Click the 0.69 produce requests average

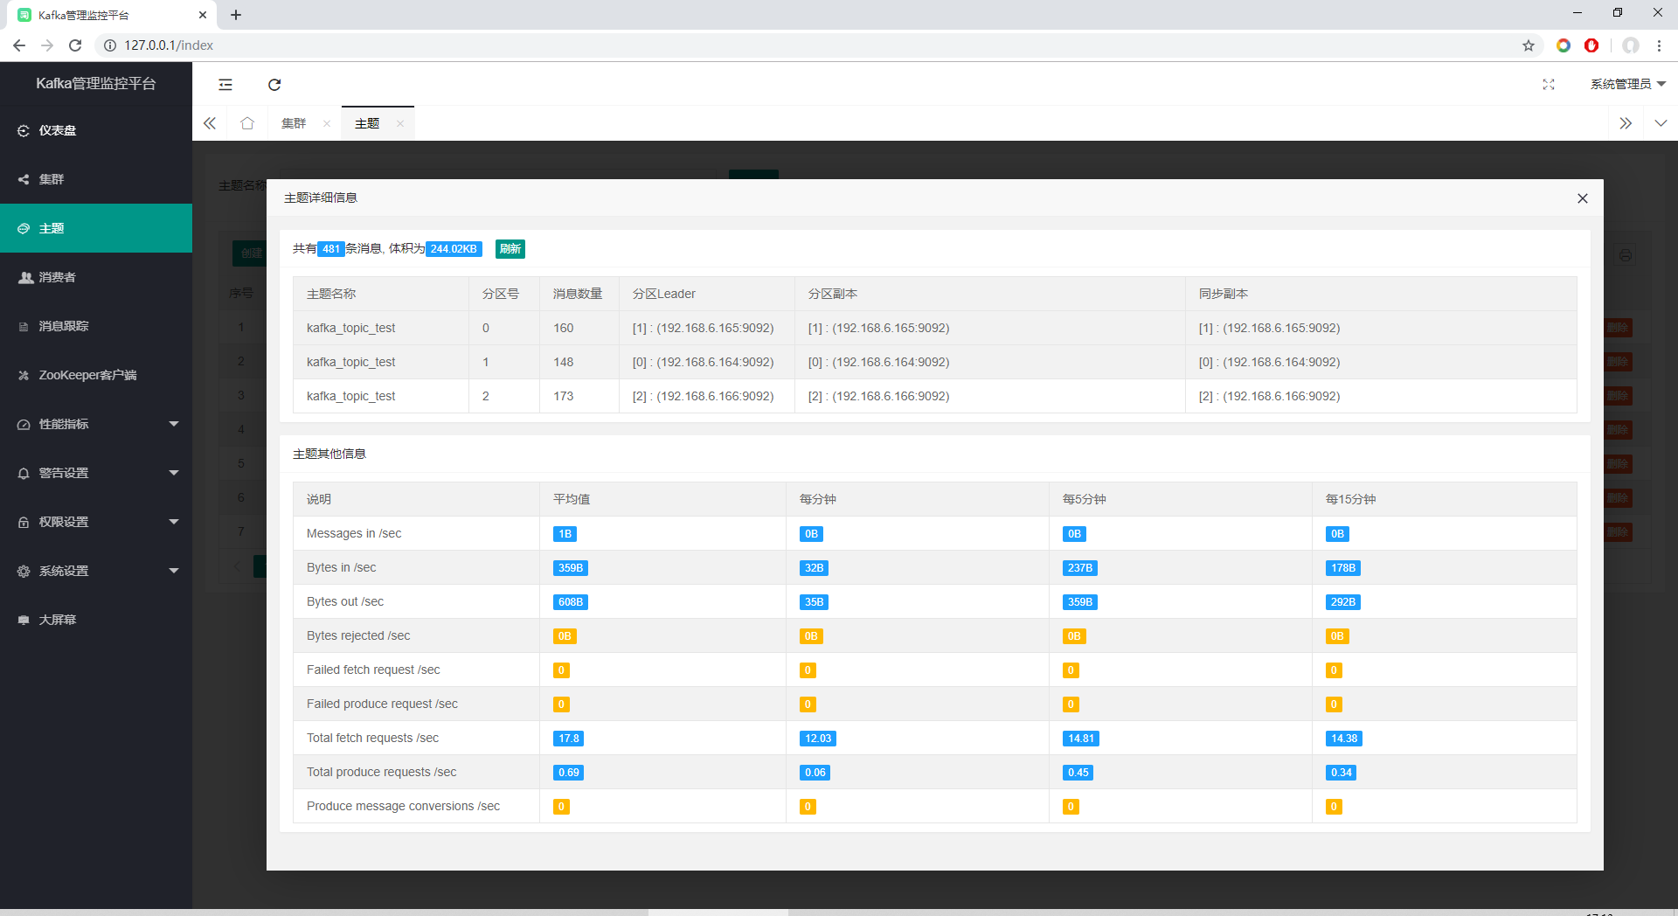[569, 773]
